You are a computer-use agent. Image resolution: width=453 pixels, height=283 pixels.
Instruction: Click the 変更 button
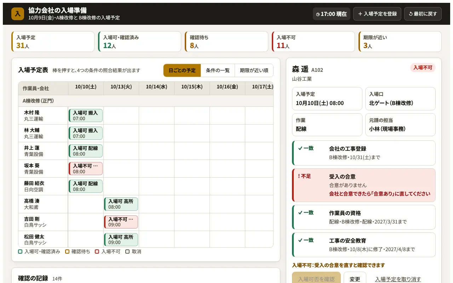[x=355, y=279]
